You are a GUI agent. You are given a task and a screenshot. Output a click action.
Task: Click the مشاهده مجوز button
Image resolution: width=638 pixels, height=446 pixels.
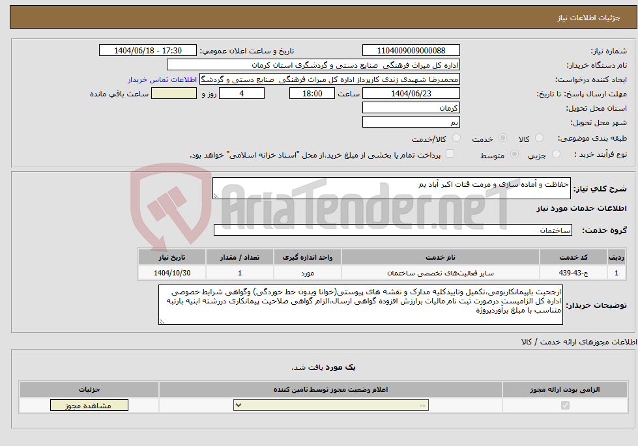[x=89, y=405]
